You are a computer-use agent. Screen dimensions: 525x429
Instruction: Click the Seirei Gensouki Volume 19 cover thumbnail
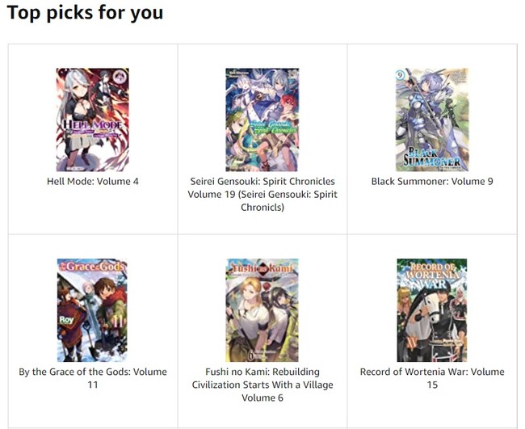click(x=262, y=120)
